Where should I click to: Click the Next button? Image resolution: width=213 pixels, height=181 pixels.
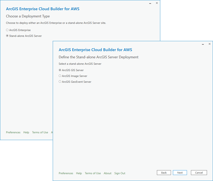[180, 172]
